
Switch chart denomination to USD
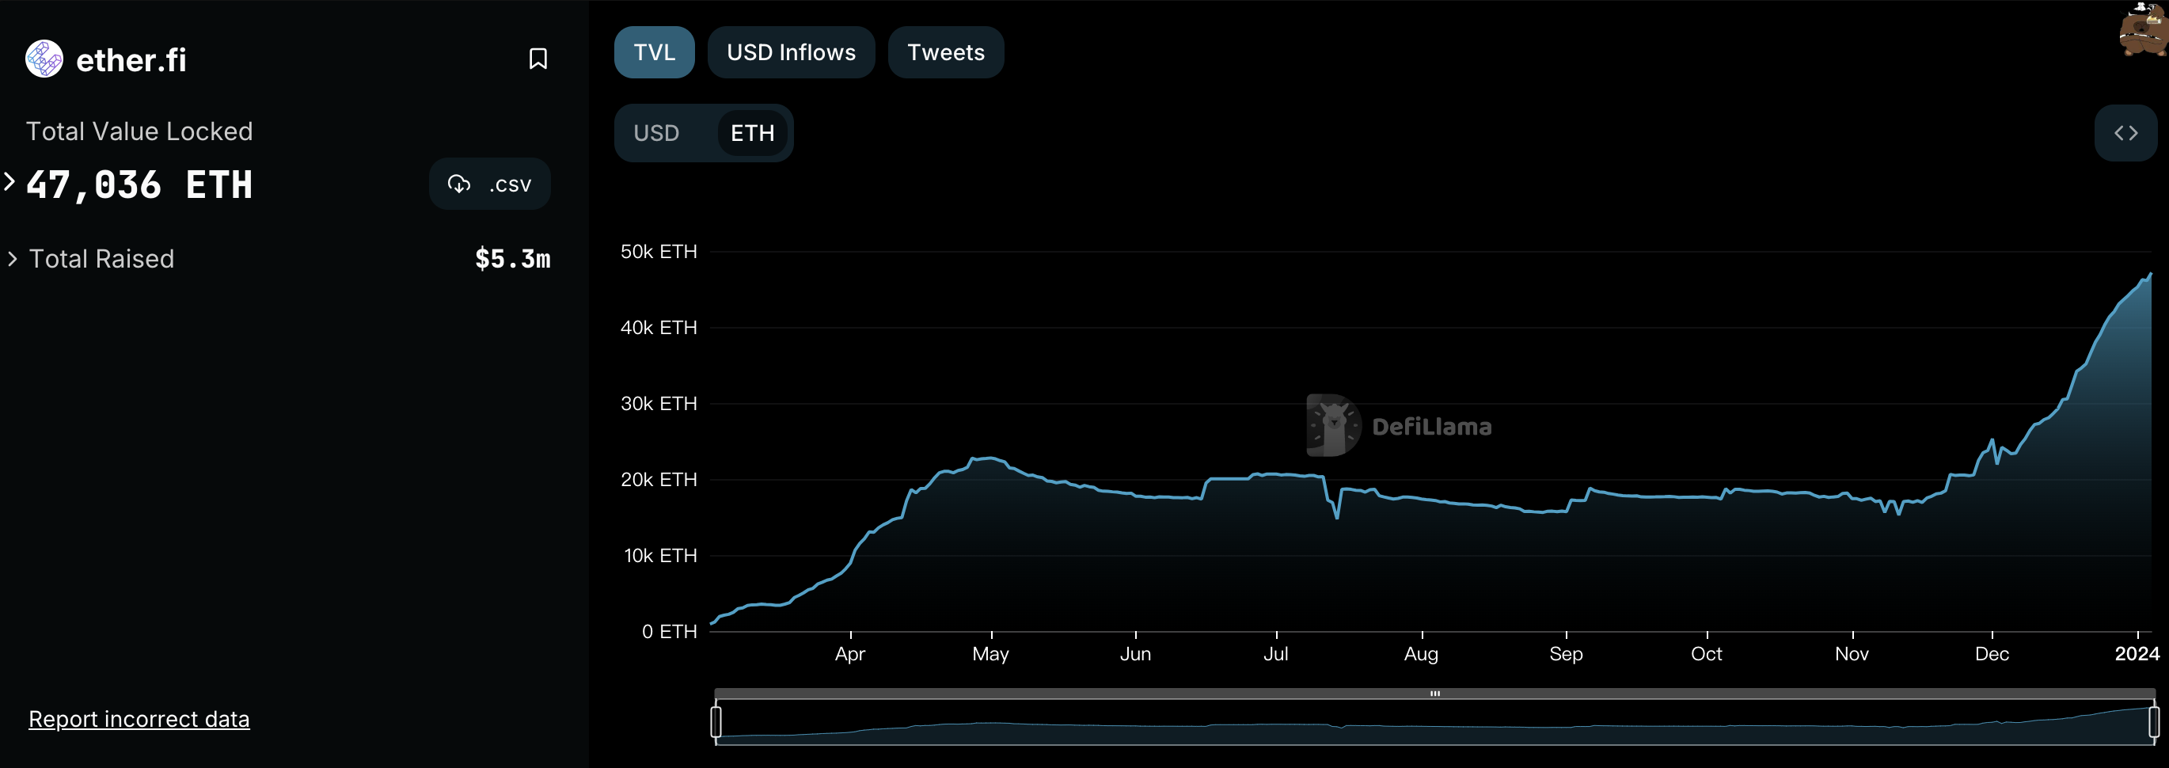[x=656, y=133]
